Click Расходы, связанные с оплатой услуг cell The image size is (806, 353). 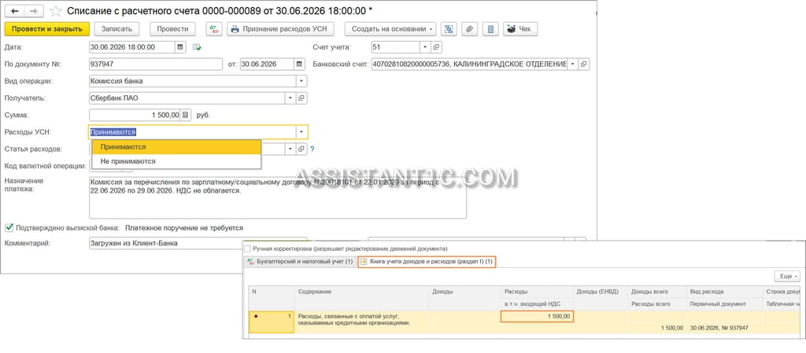[362, 322]
